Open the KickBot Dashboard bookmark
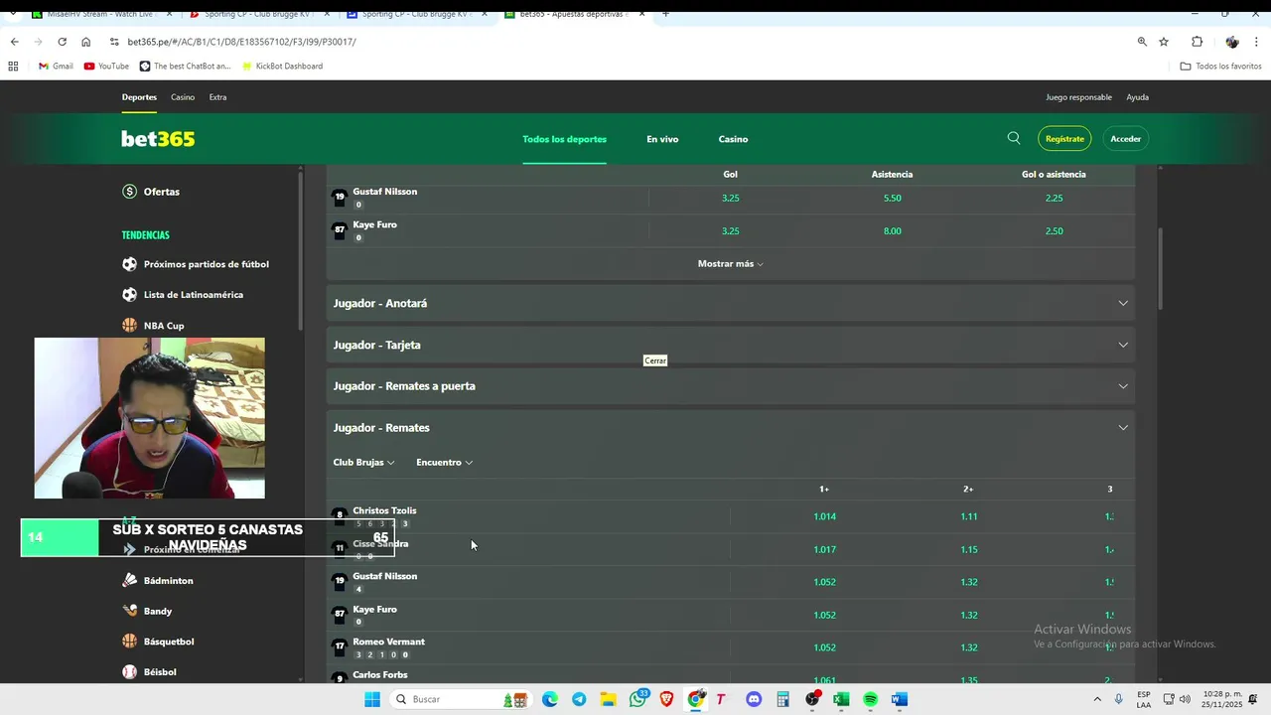Screen dimensions: 1271x715 281,66
